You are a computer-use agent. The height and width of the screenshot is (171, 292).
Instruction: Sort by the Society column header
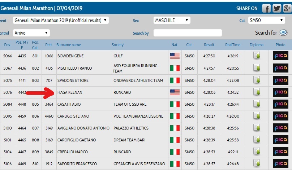[x=118, y=45]
